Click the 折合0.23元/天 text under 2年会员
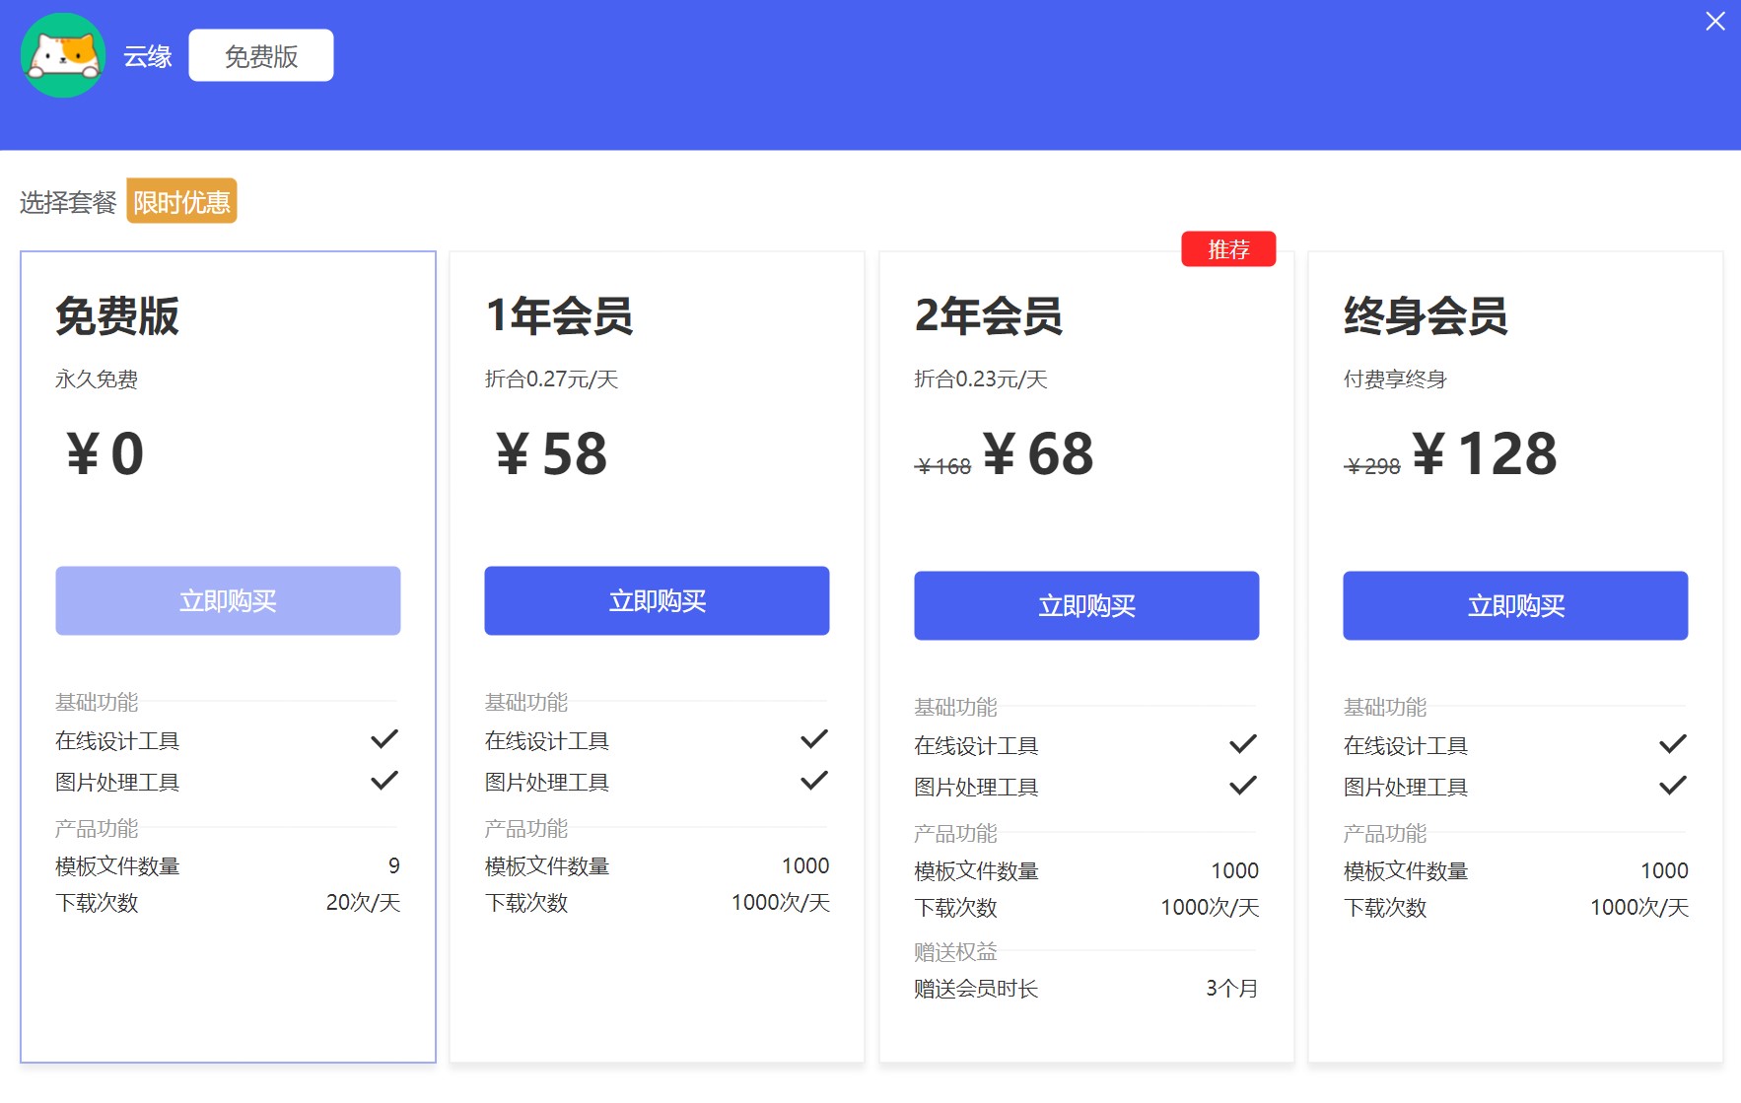 pos(979,378)
